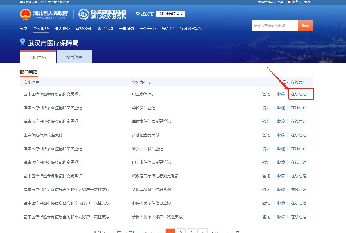Go to page 2 in pagination
Screen dimensions: 346x233
[180, 232]
